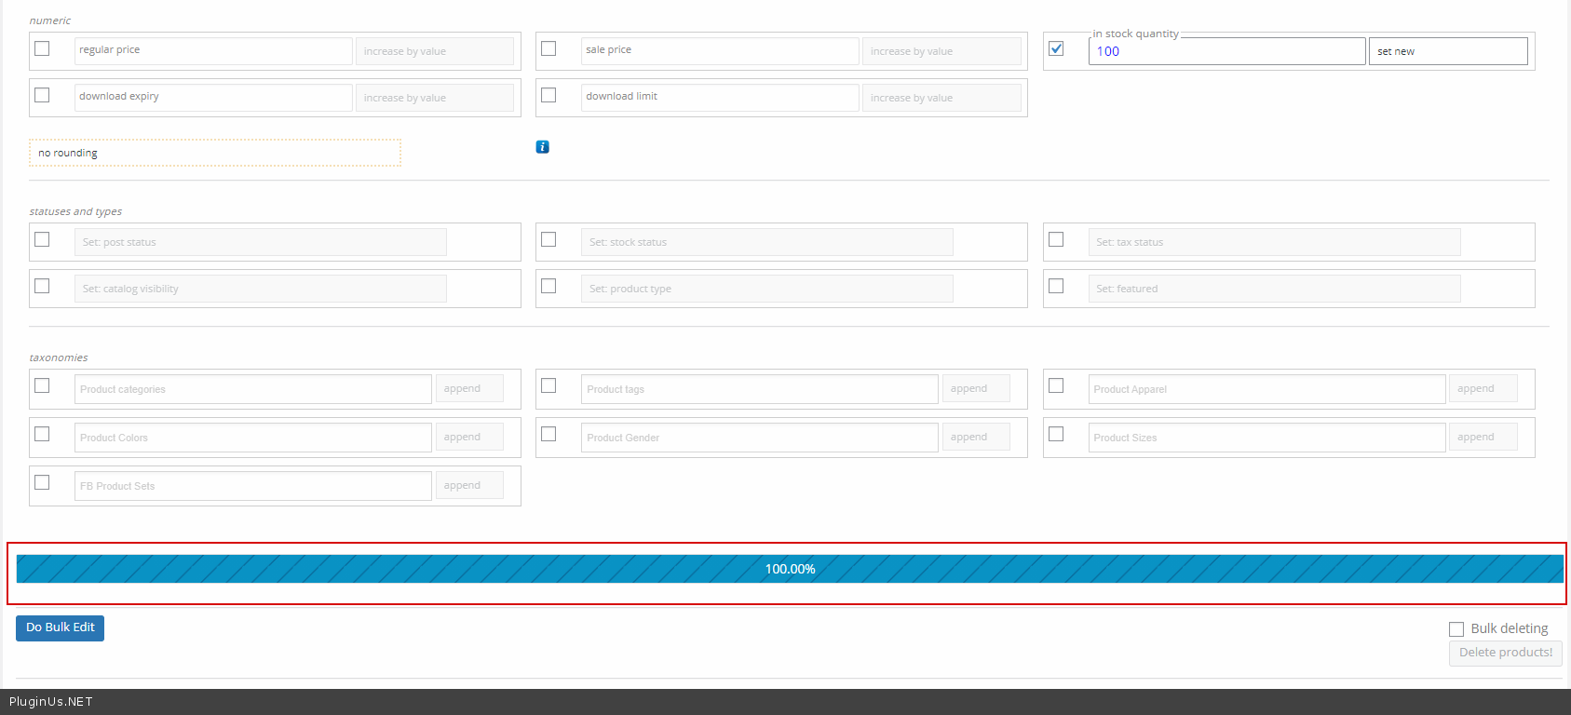Viewport: 1571px width, 715px height.
Task: Enable the regular price checkbox
Action: 42,48
